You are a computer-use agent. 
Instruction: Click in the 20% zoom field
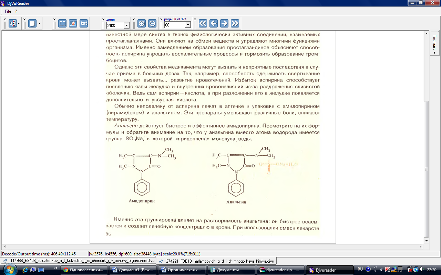pyautogui.click(x=115, y=25)
